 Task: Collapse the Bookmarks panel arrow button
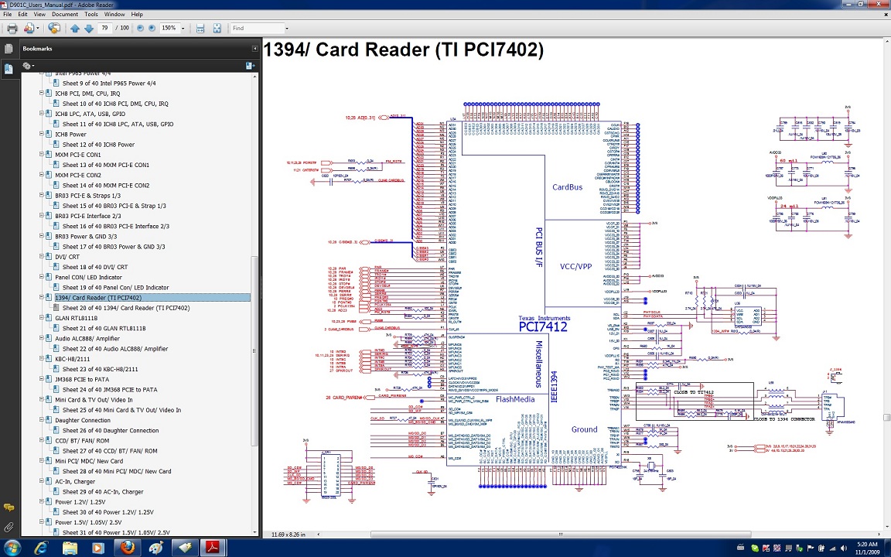(x=254, y=49)
